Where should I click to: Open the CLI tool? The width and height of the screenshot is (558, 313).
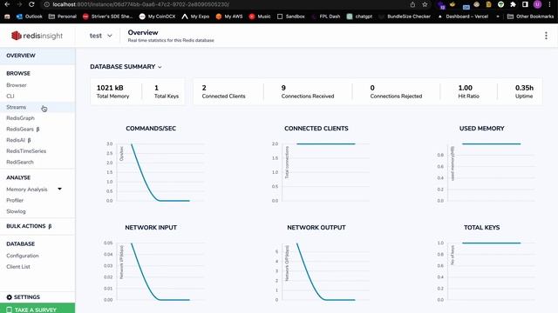click(10, 97)
